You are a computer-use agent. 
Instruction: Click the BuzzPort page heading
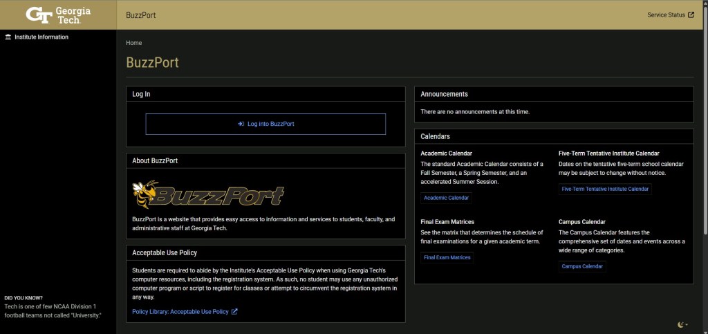click(x=152, y=62)
